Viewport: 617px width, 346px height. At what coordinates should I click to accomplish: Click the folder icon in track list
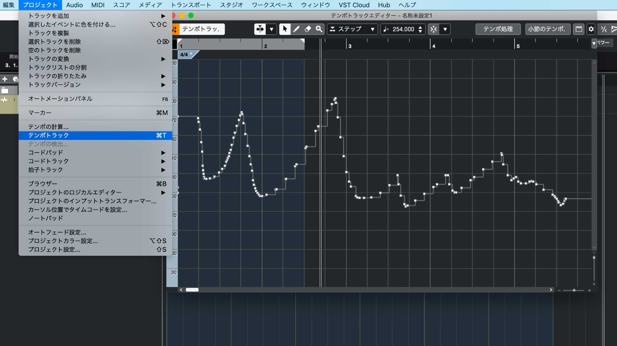point(5,90)
